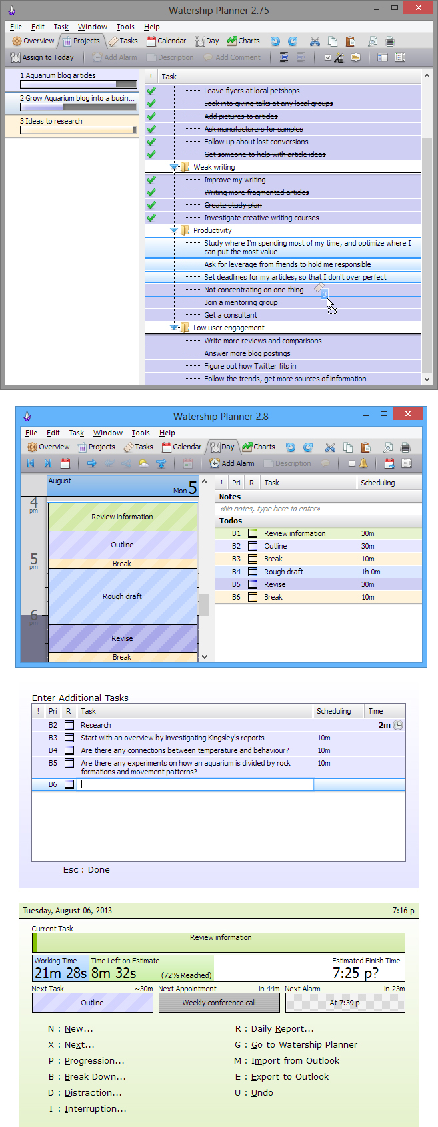This screenshot has width=438, height=1127.
Task: Click Cut scissors icon in Planner 2.75
Action: (315, 41)
